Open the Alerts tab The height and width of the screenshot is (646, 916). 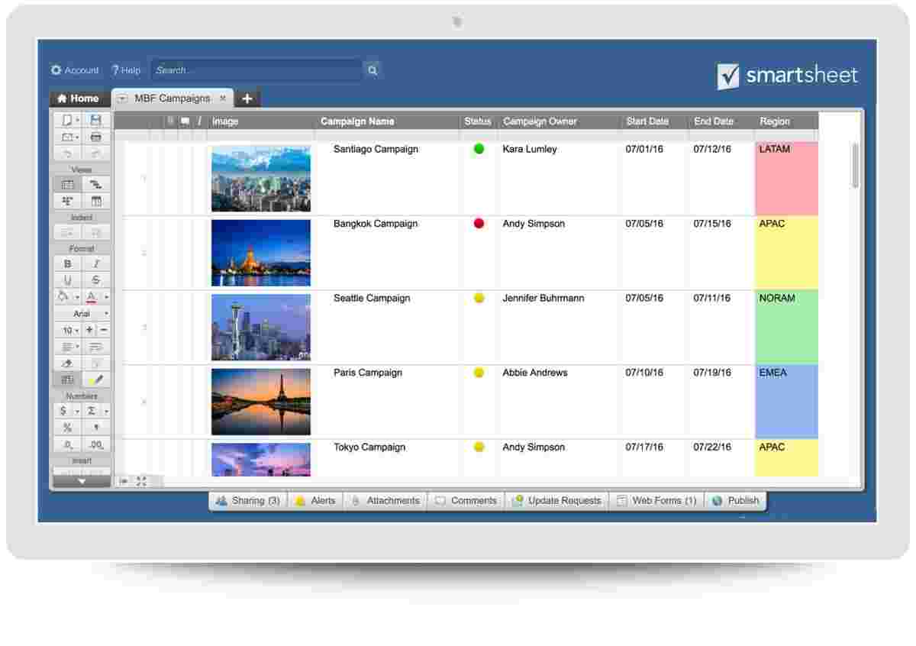(315, 501)
